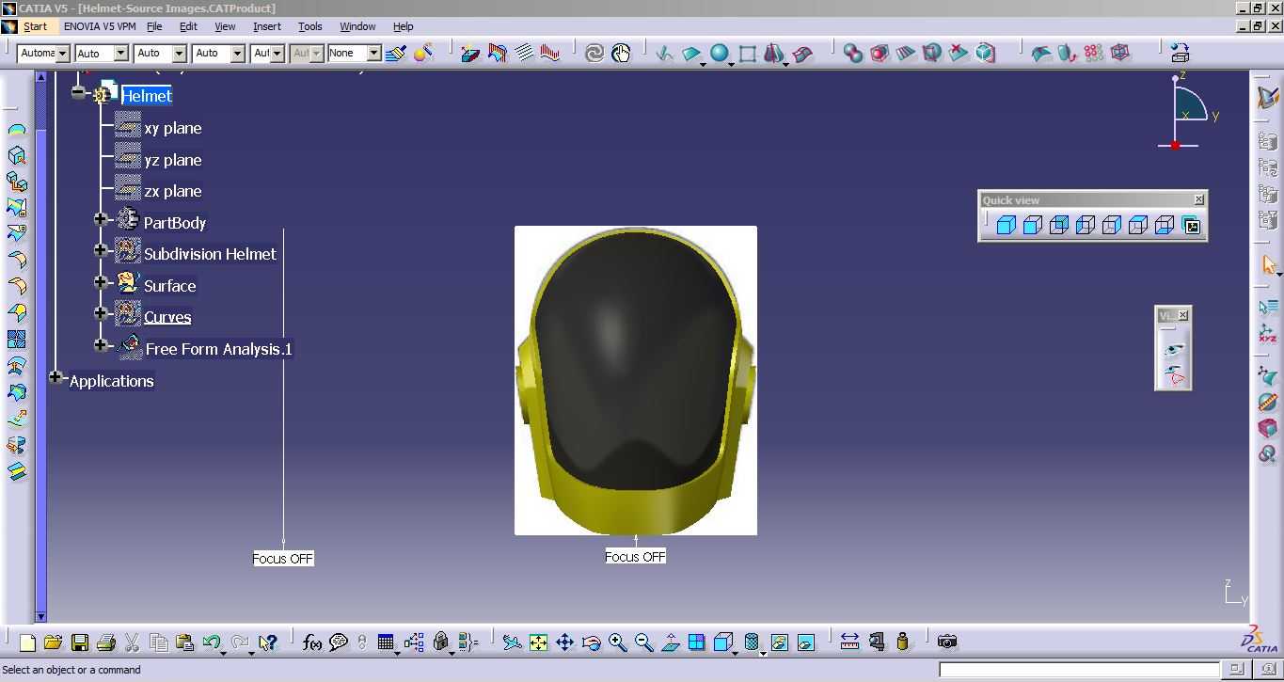
Task: Click the Capture camera icon
Action: (947, 642)
